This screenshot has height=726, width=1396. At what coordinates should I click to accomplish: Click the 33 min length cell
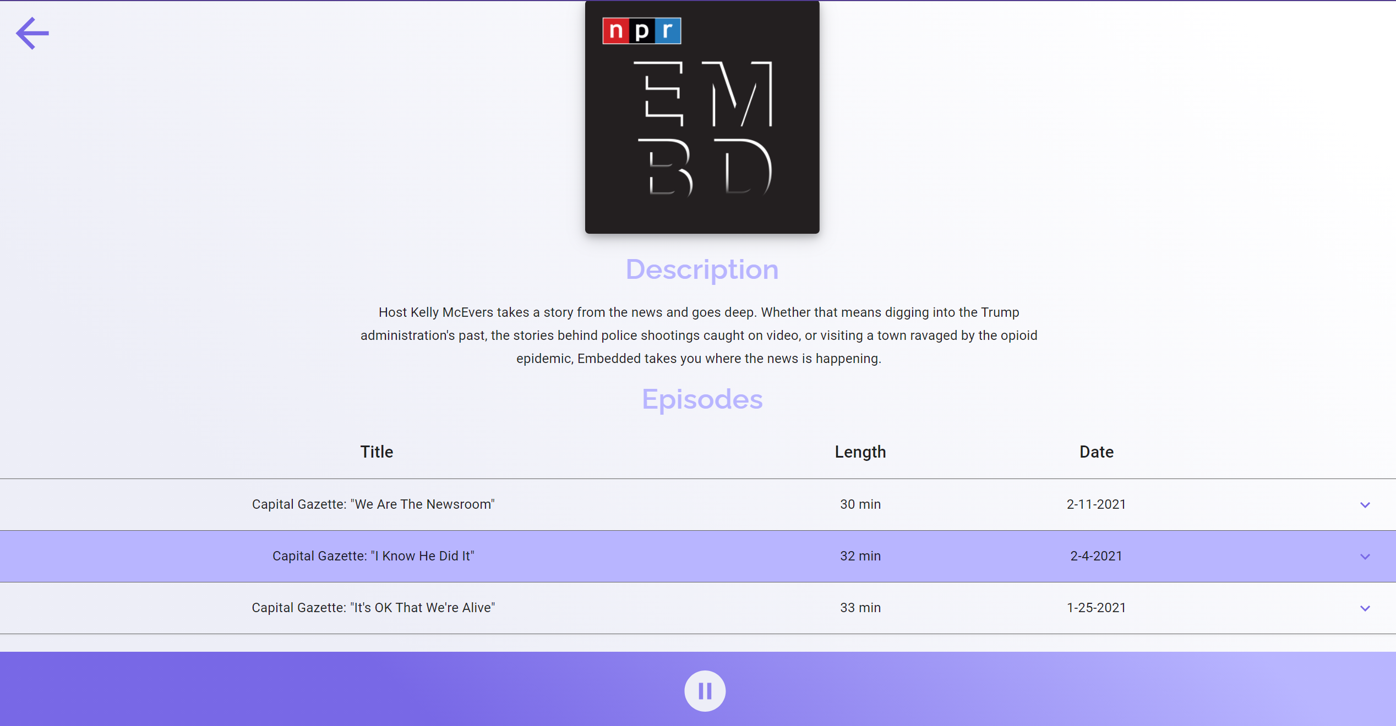click(860, 608)
